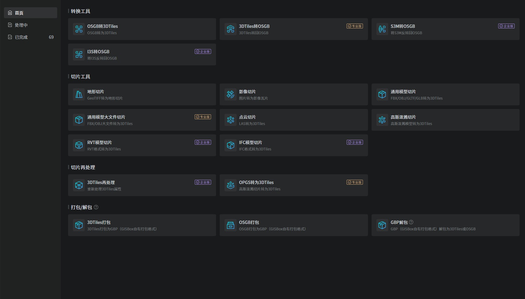
Task: Open the 首页 home sidebar tab
Action: [x=31, y=13]
